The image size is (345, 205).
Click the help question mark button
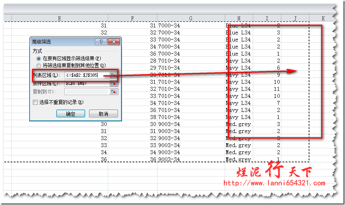coord(101,42)
